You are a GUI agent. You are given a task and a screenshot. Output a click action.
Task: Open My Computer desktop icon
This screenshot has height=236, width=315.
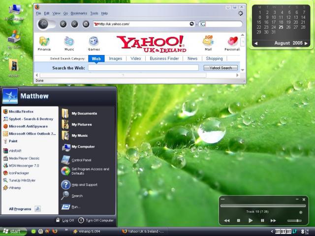[x=14, y=12]
